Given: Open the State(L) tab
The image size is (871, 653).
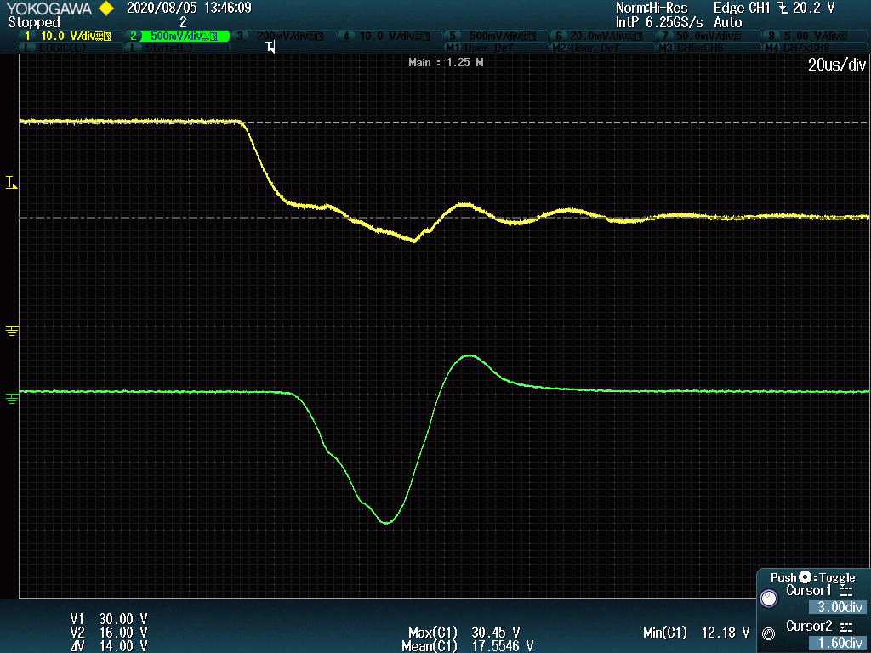Looking at the screenshot, I should [x=179, y=48].
